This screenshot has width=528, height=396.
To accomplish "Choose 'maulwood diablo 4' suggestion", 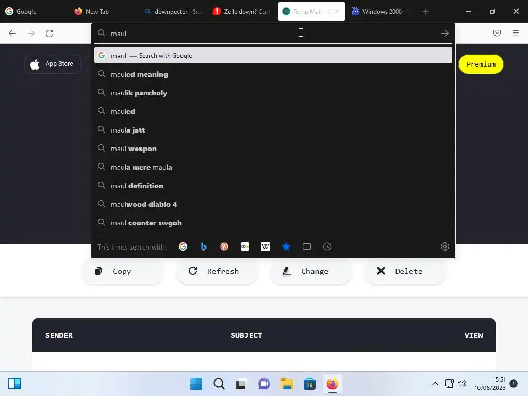I will 273,204.
